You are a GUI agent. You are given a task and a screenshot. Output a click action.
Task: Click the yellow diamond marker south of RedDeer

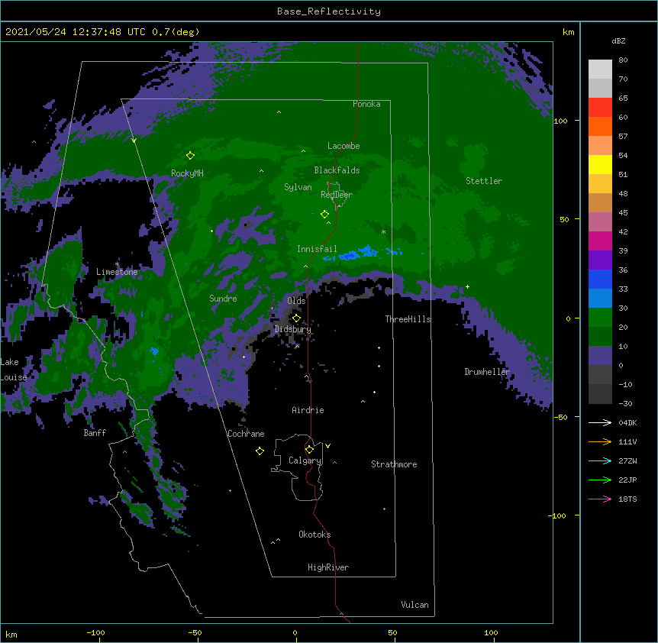(324, 215)
